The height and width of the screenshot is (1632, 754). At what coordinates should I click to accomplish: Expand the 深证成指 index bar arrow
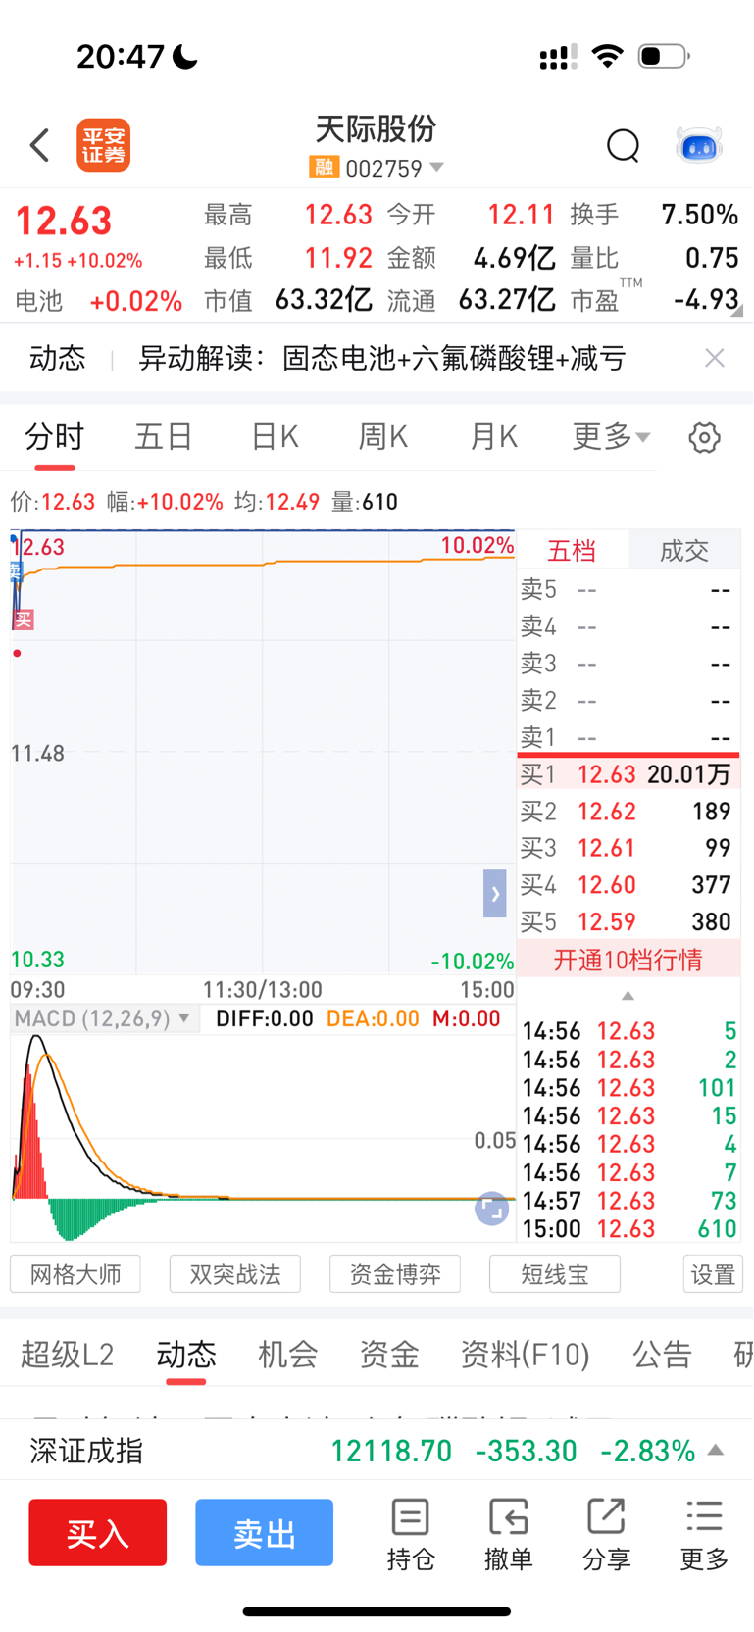[x=716, y=1451]
